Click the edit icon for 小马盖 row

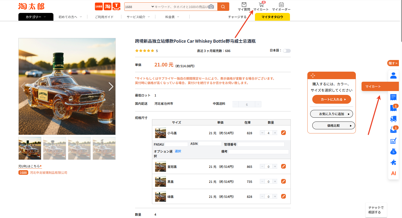point(283,133)
